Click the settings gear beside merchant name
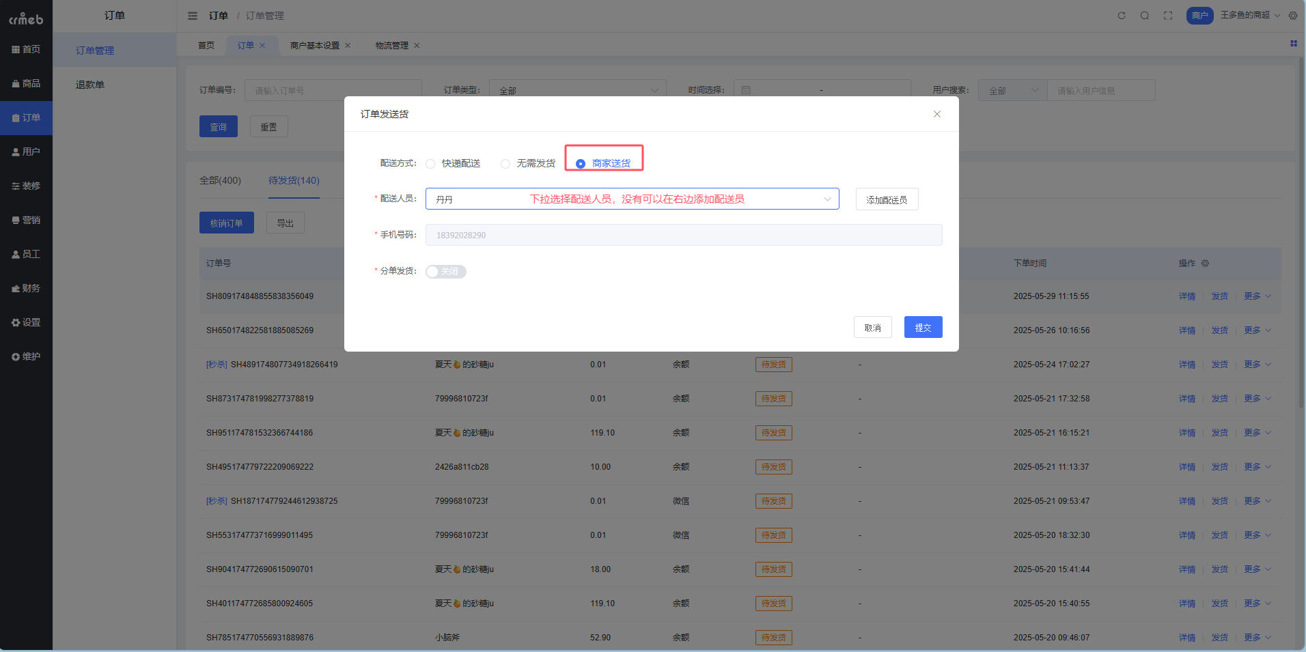1306x652 pixels. 1293,16
